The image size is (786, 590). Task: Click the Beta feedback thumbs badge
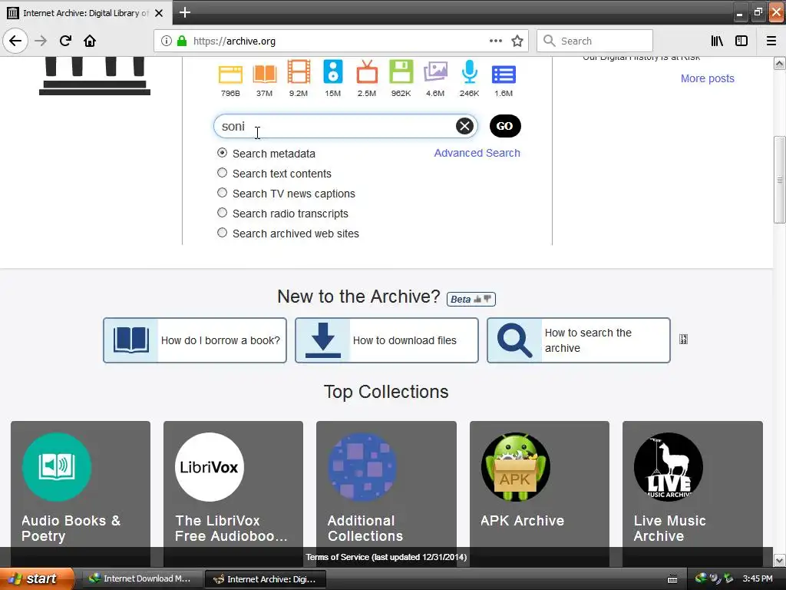(x=471, y=299)
